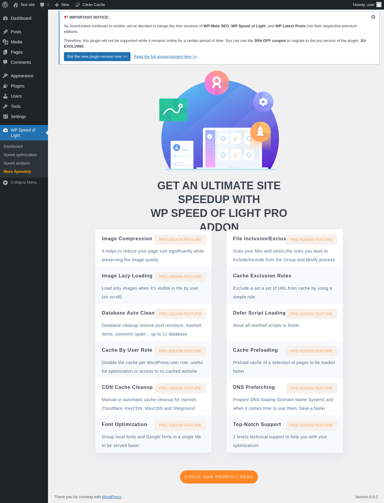Open the Settings menu
The width and height of the screenshot is (384, 503).
pyautogui.click(x=24, y=117)
